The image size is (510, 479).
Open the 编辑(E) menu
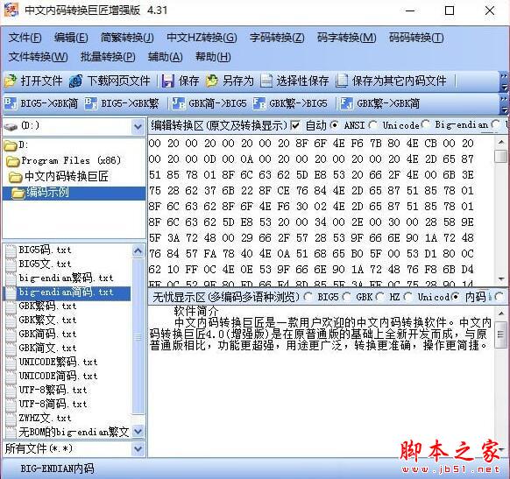pos(71,38)
